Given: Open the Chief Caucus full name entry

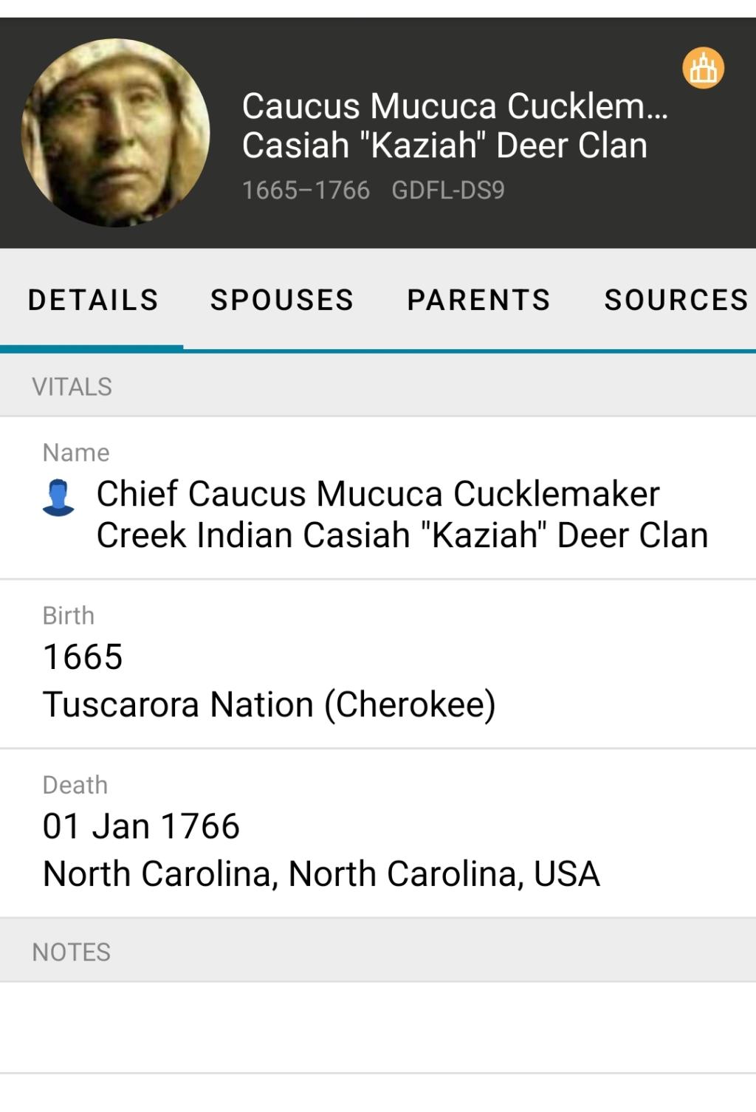Looking at the screenshot, I should click(x=402, y=515).
